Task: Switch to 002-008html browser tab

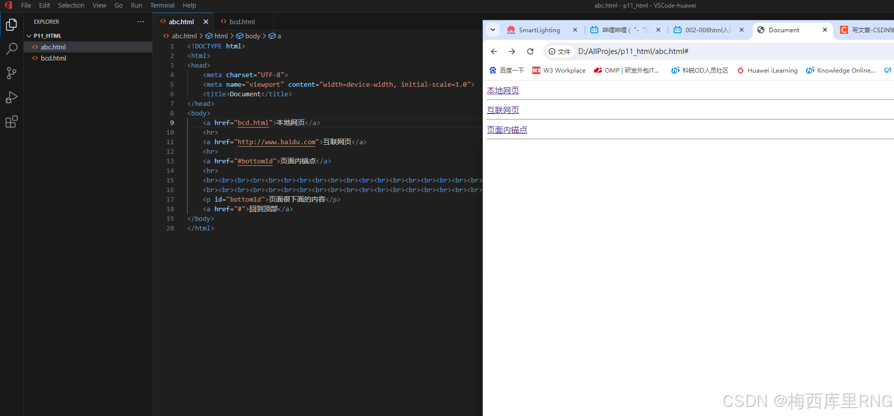Action: (704, 30)
